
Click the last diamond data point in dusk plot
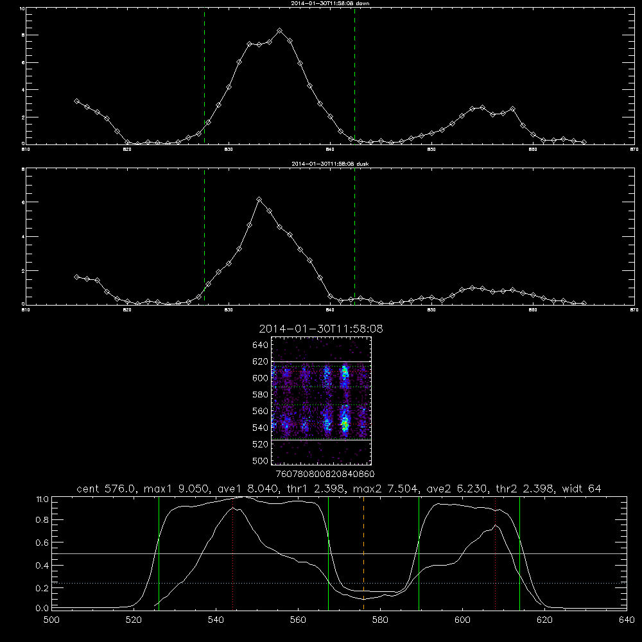tap(584, 304)
